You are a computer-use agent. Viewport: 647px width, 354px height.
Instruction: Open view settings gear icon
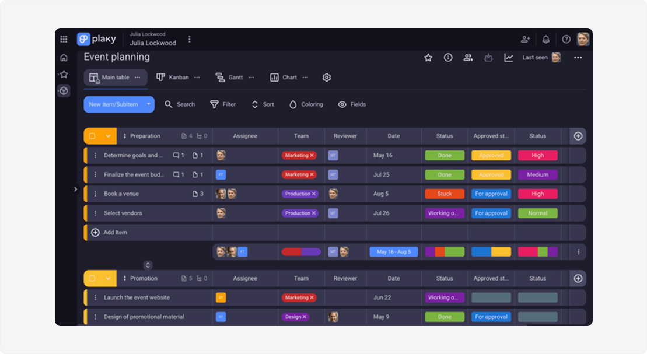point(326,78)
